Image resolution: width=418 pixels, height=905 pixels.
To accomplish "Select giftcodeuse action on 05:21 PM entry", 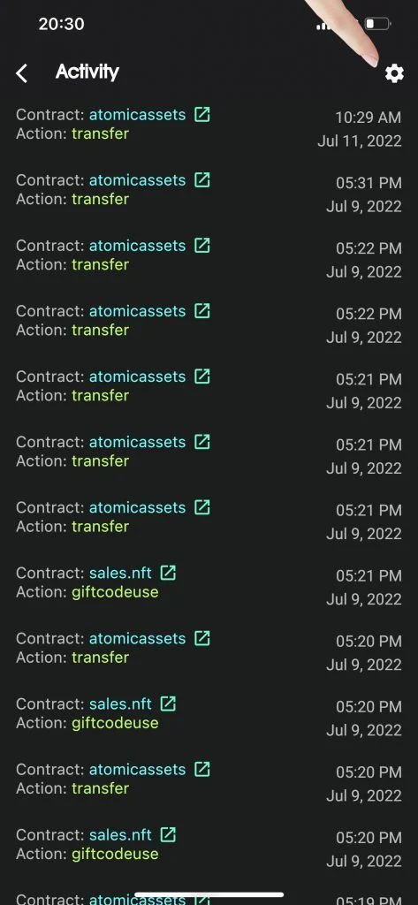I will coord(115,592).
